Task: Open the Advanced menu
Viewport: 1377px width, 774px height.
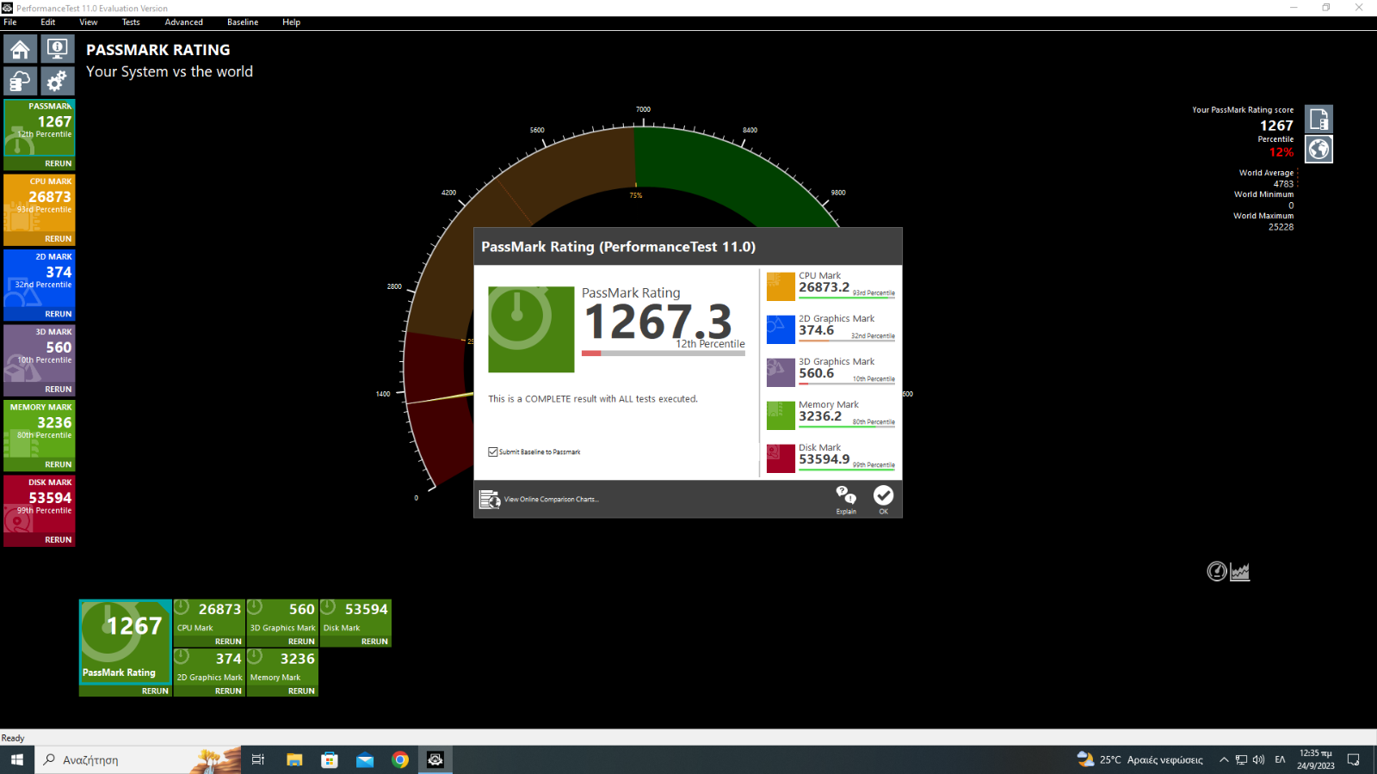Action: 184,22
